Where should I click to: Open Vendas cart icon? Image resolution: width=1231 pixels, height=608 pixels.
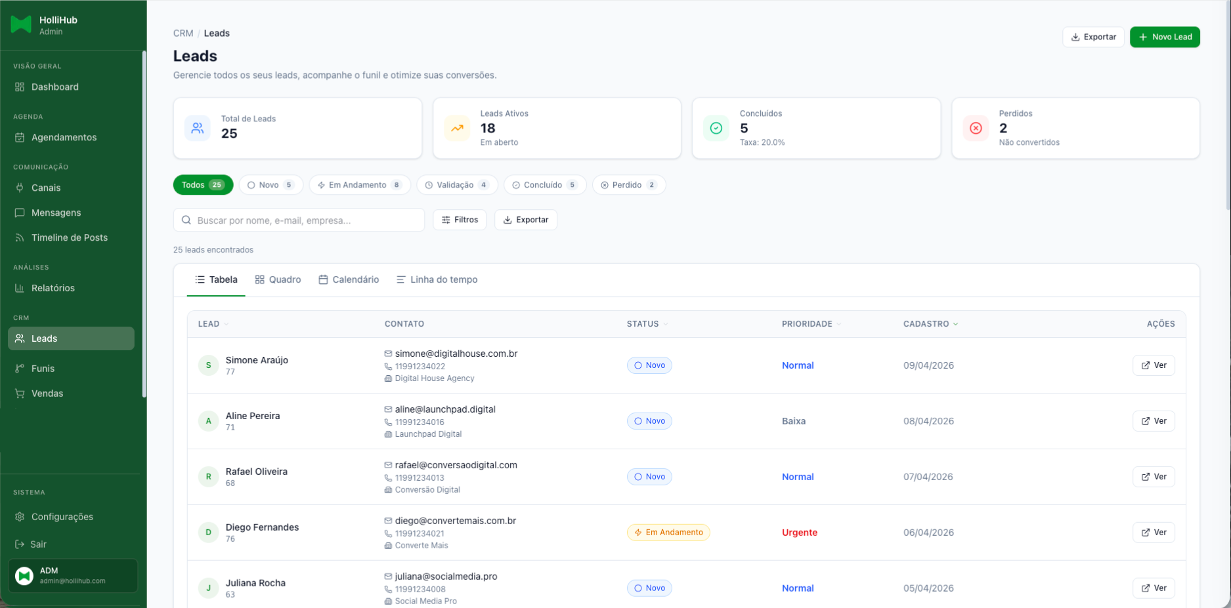point(20,394)
